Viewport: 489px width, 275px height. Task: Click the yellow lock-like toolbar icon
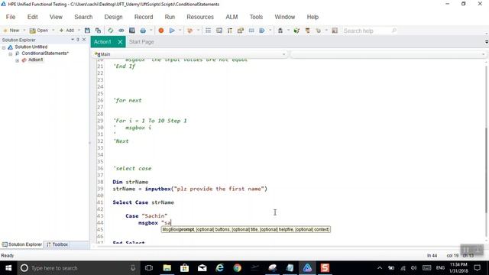click(241, 31)
